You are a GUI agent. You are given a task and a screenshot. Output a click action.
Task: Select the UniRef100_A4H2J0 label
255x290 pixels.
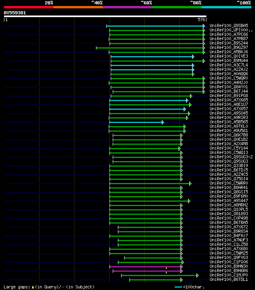tap(229, 82)
